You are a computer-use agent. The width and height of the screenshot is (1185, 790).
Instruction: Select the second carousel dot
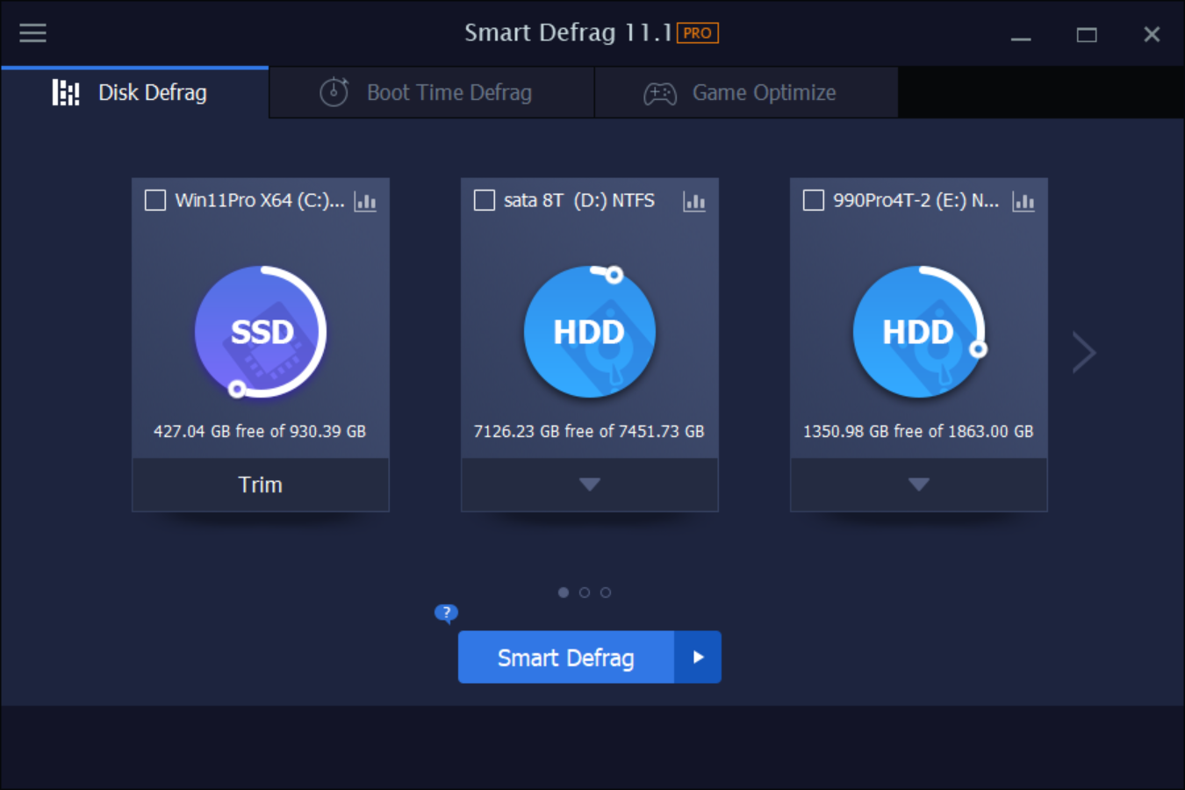coord(585,592)
